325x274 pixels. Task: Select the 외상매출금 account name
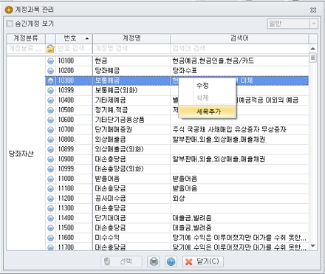[131, 140]
